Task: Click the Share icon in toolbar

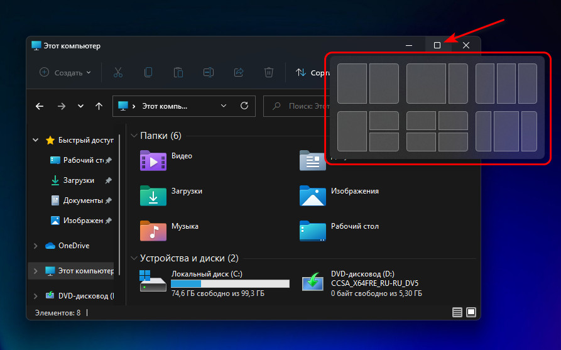Action: 239,73
